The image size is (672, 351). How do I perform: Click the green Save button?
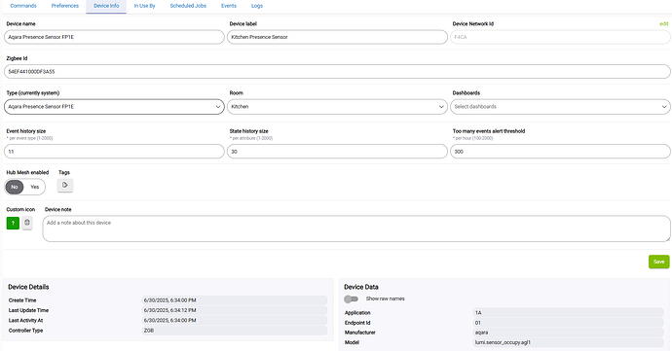pos(658,262)
